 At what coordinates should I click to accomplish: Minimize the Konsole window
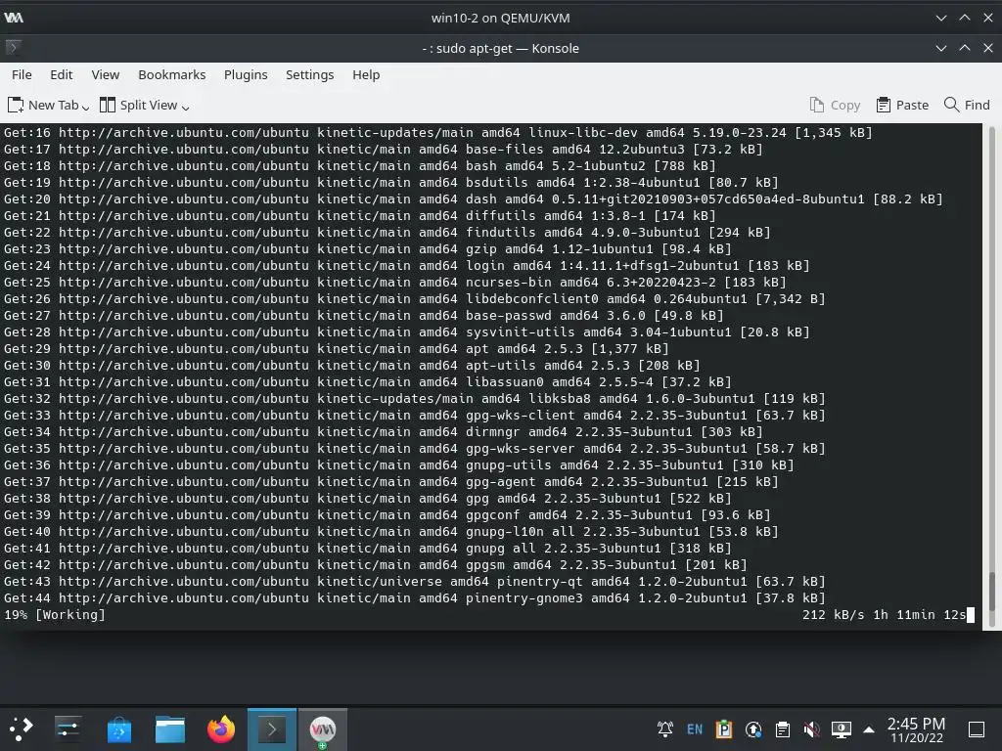click(941, 48)
